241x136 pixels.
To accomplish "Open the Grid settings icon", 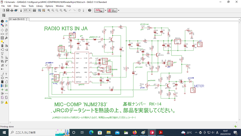I will pyautogui.click(x=4, y=15).
